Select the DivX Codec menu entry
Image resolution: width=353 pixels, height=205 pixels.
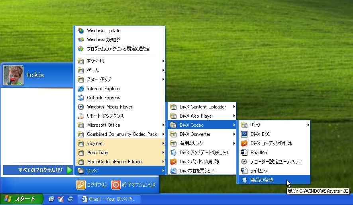pos(202,125)
